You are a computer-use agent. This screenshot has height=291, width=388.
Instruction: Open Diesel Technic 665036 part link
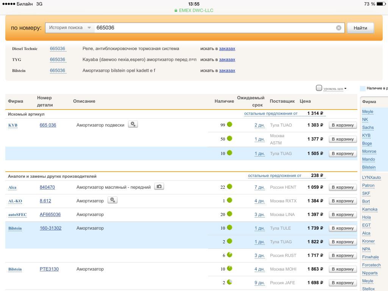point(58,48)
